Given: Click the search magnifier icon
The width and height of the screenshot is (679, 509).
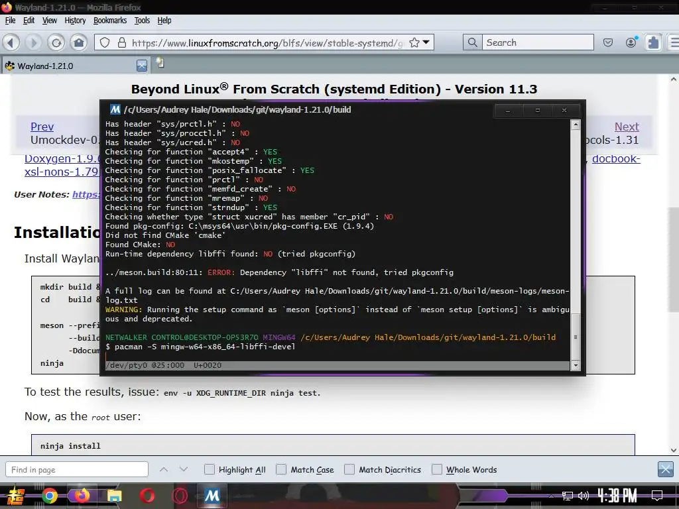Looking at the screenshot, I should [x=472, y=42].
